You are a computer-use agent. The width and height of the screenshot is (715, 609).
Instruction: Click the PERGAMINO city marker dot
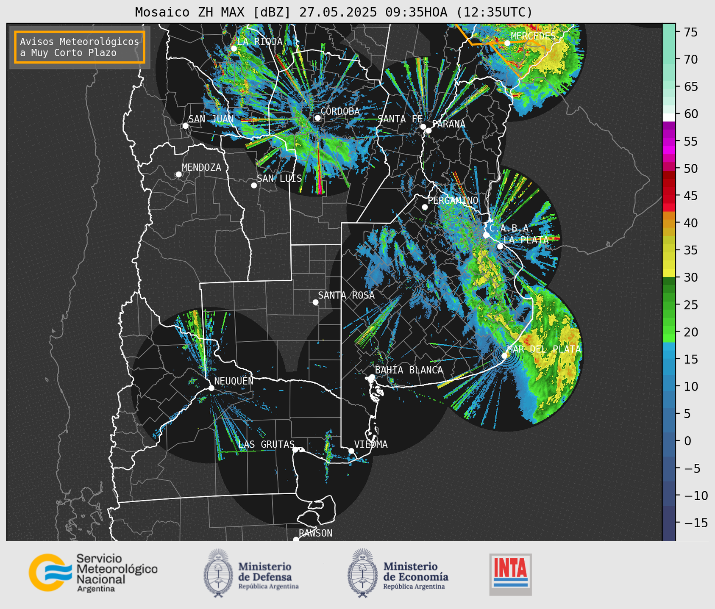[x=425, y=207]
